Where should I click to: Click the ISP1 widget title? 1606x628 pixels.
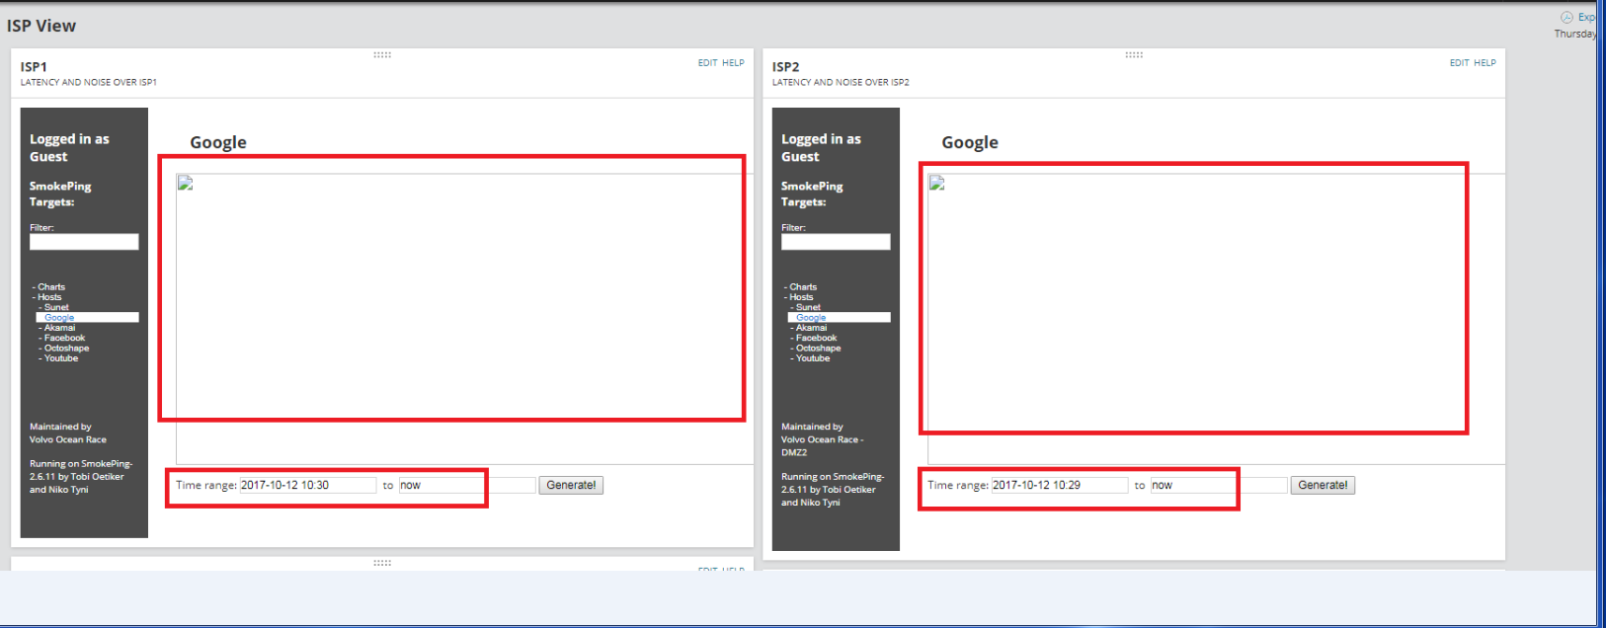34,67
